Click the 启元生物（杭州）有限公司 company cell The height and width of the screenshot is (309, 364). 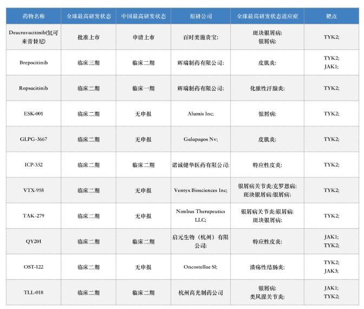point(201,241)
